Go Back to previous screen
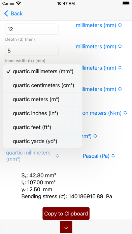Screen dimensions: 132x234 click(13, 13)
